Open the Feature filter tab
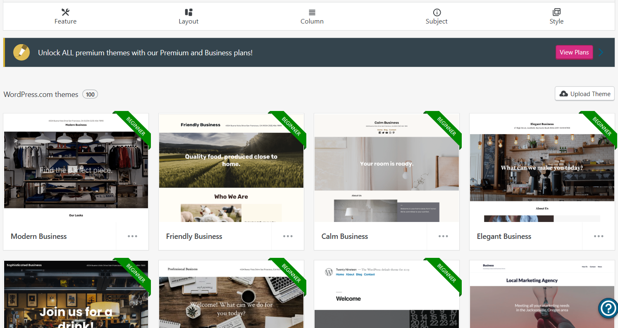 pos(65,17)
